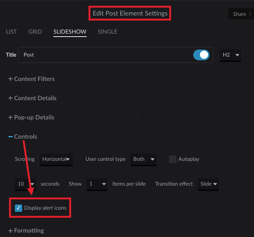Expand the Content Filters section

coord(31,79)
